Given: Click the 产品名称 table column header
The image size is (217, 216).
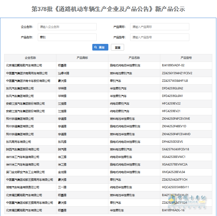Looking at the screenshot, I should 134,58.
